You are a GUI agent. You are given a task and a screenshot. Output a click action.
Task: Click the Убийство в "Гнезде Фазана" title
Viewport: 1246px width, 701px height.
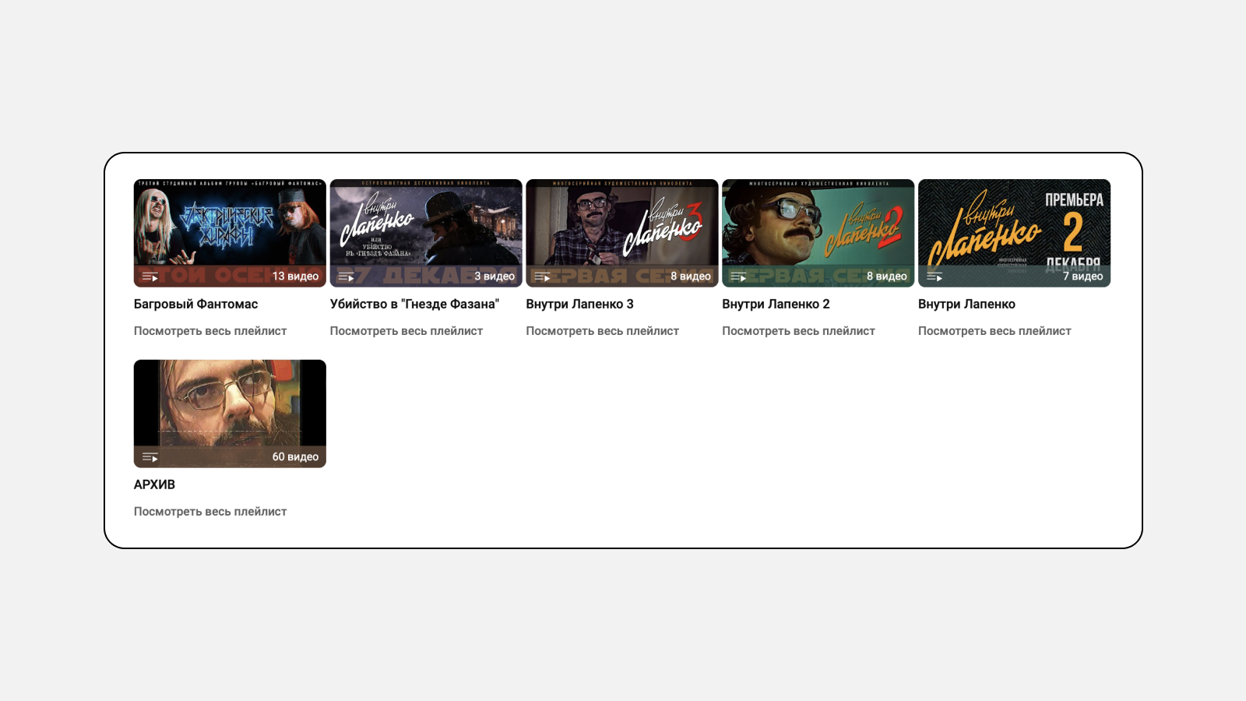[414, 304]
